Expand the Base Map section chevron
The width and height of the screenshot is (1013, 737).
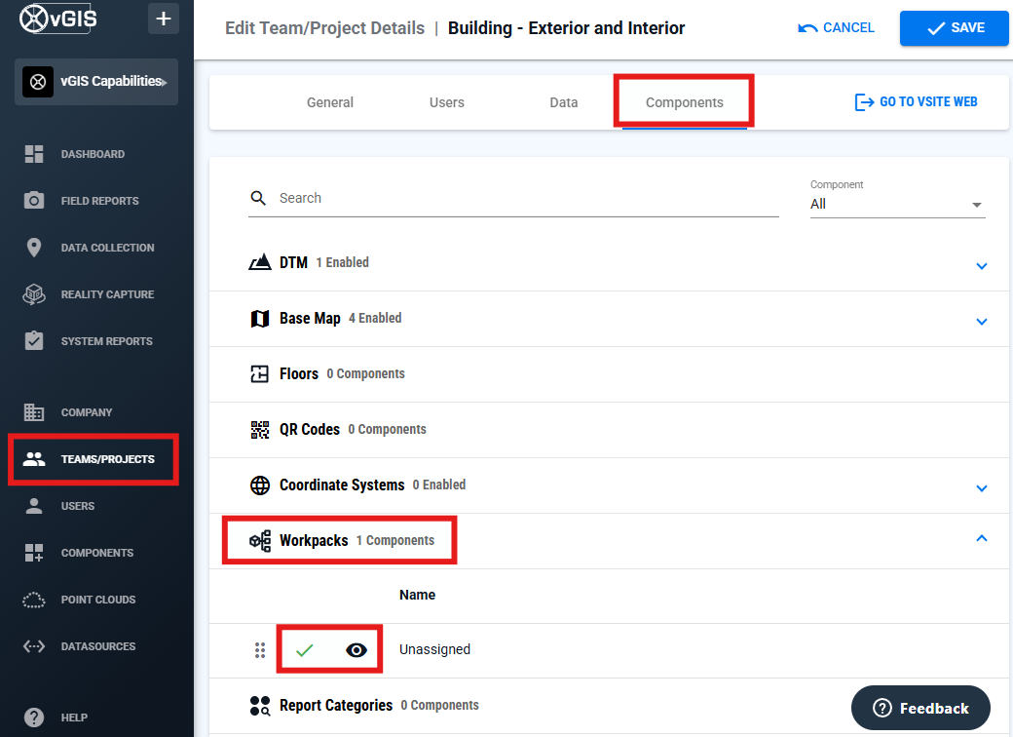tap(982, 322)
